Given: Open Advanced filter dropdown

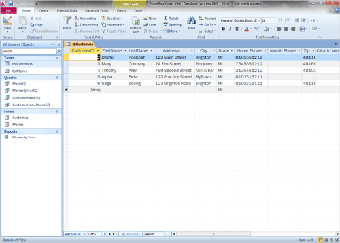Looking at the screenshot, I should [x=112, y=25].
